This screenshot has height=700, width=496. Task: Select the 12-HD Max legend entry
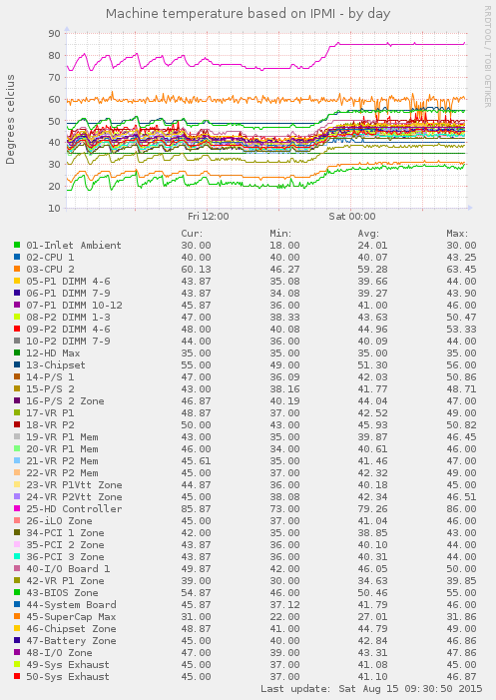[53, 353]
